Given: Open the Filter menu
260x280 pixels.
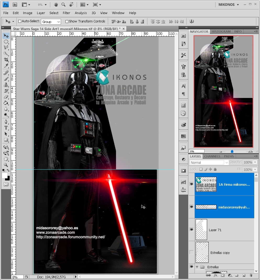Looking at the screenshot, I should (x=66, y=13).
